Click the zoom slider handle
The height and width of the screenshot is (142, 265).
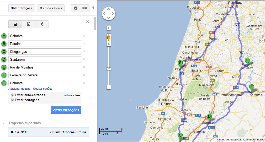point(109,69)
